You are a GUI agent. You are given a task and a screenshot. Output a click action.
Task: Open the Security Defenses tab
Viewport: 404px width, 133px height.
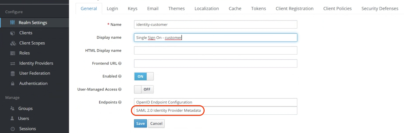tap(380, 8)
